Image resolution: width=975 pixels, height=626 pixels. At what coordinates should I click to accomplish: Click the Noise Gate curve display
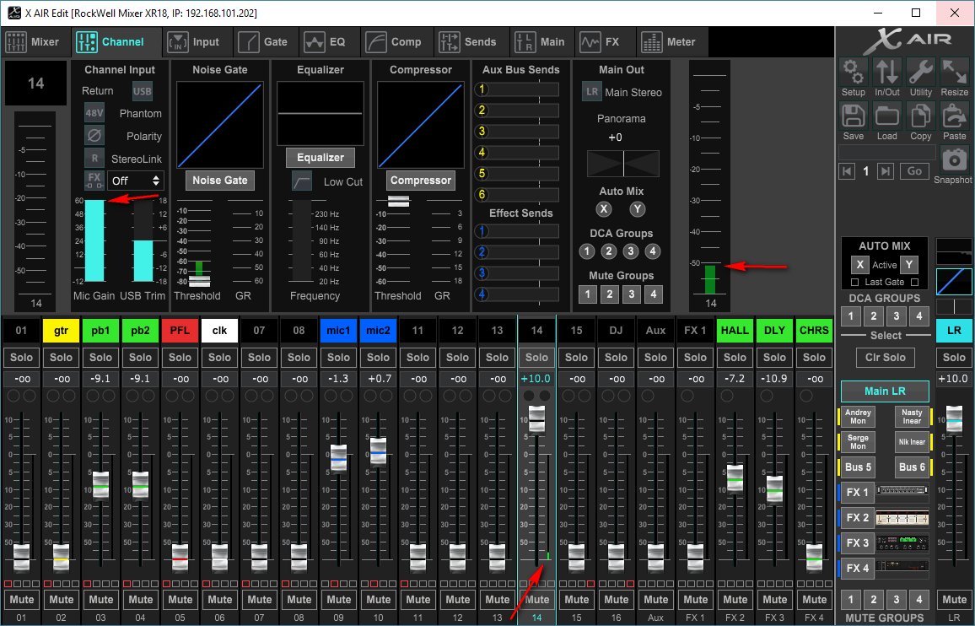point(219,125)
